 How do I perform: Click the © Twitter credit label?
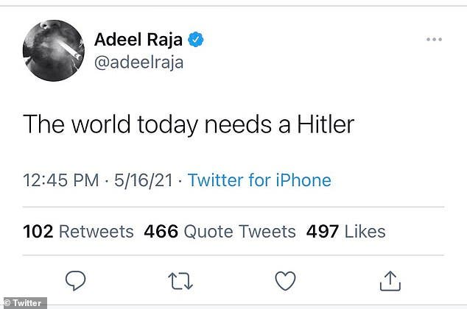pyautogui.click(x=24, y=303)
